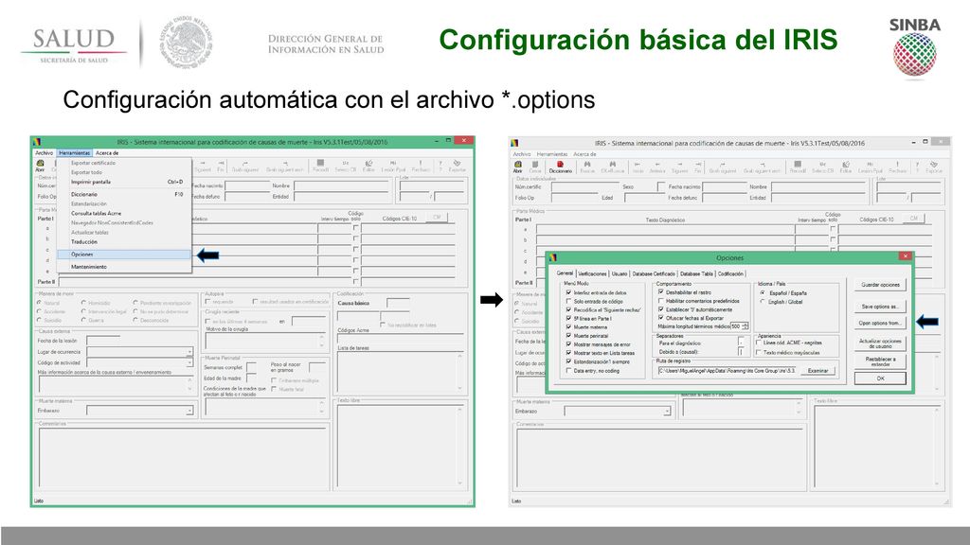
Task: Open the Database Tabla tab
Action: coord(696,273)
